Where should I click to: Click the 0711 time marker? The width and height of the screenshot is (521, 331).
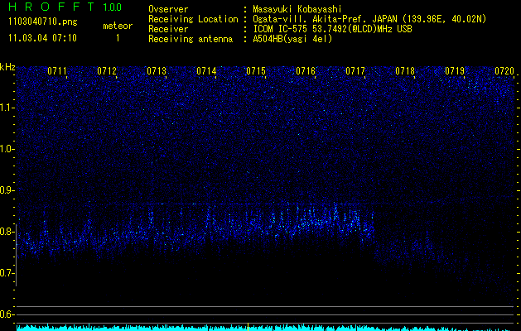[x=57, y=71]
